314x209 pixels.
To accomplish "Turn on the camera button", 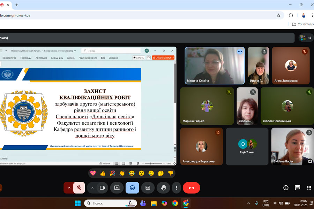I will (x=102, y=188).
